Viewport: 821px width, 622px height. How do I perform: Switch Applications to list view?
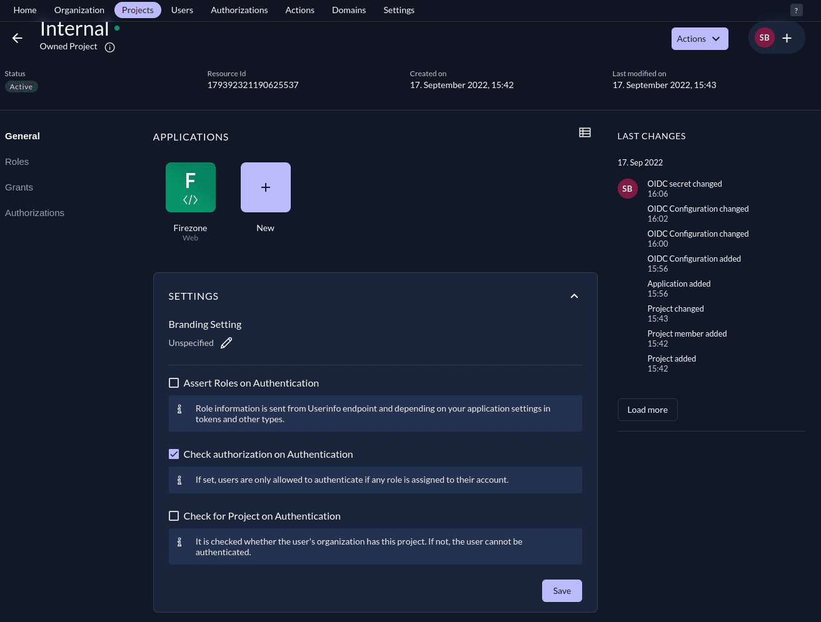(585, 132)
